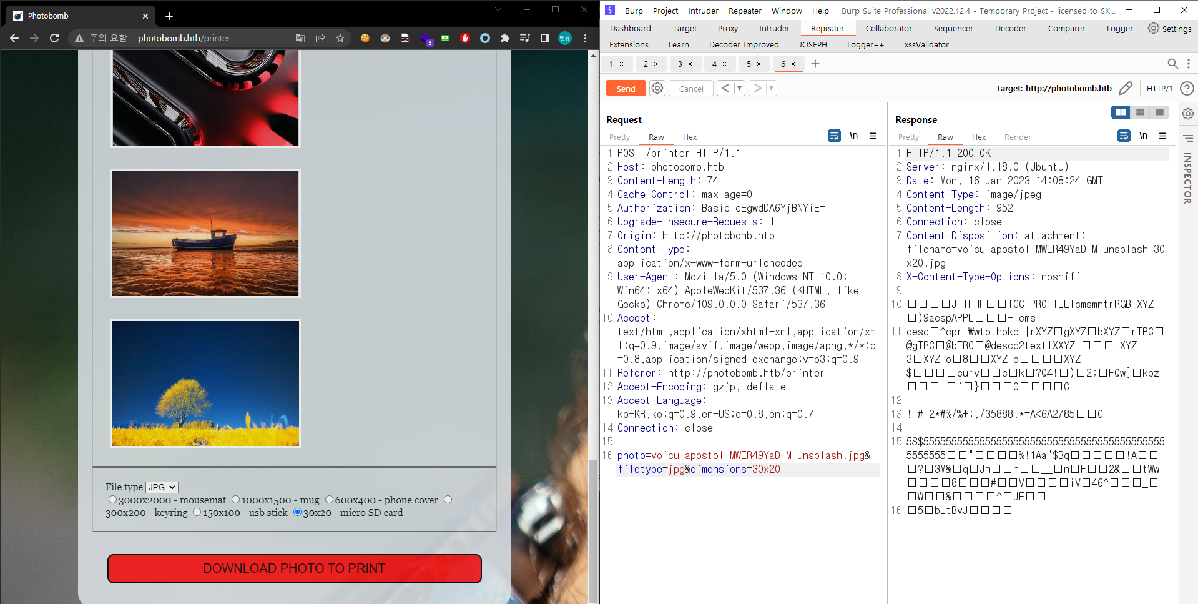Add a new Repeater tab
The height and width of the screenshot is (604, 1198).
click(x=815, y=64)
